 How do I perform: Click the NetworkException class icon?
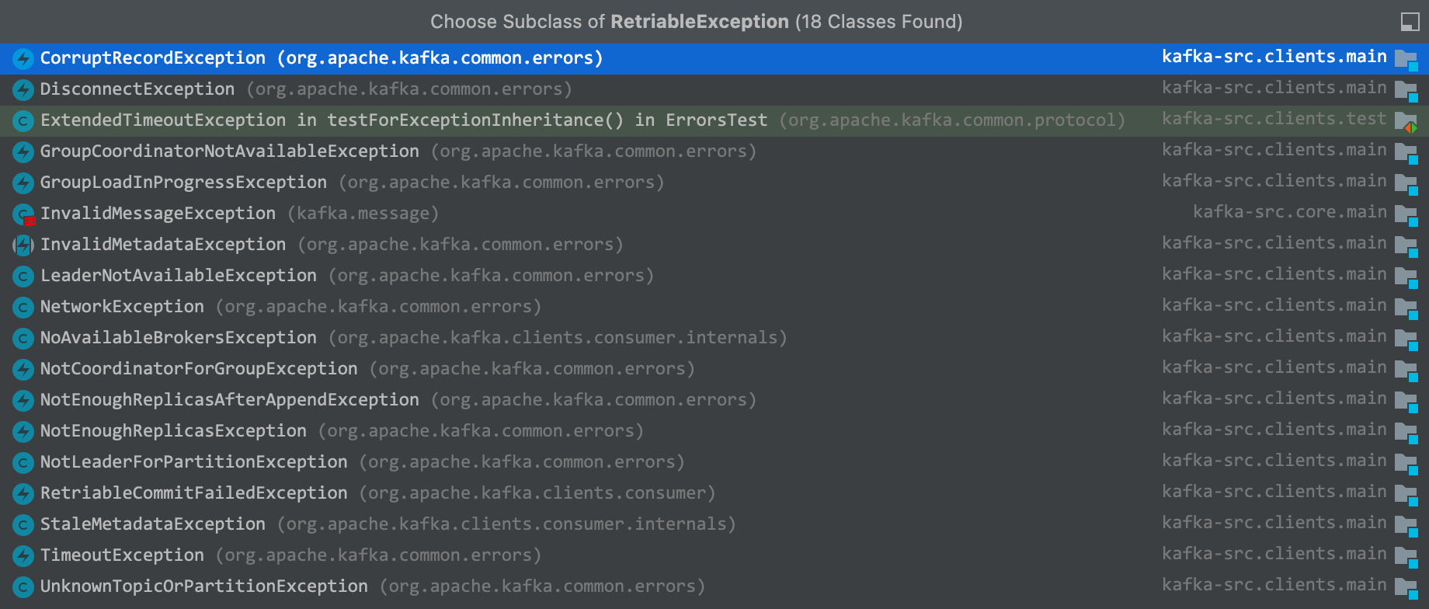[23, 307]
